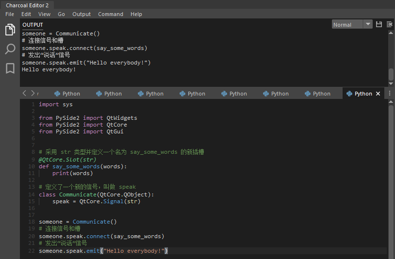Image resolution: width=395 pixels, height=259 pixels.
Task: Switch to the leftmost fully visible Python tab
Action: [67, 94]
